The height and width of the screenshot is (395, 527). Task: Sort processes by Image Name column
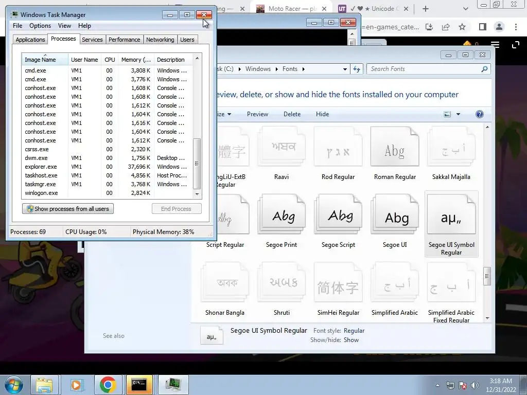pyautogui.click(x=45, y=60)
